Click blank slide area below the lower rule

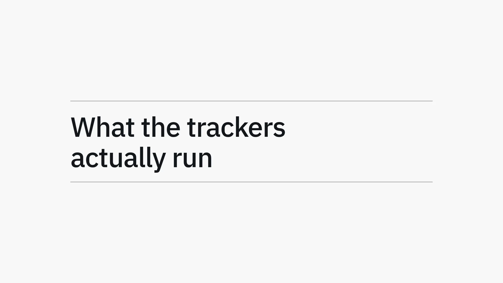[251, 233]
